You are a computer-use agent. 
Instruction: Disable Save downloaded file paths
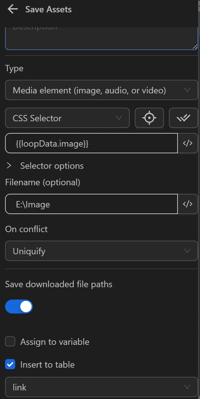click(x=19, y=307)
